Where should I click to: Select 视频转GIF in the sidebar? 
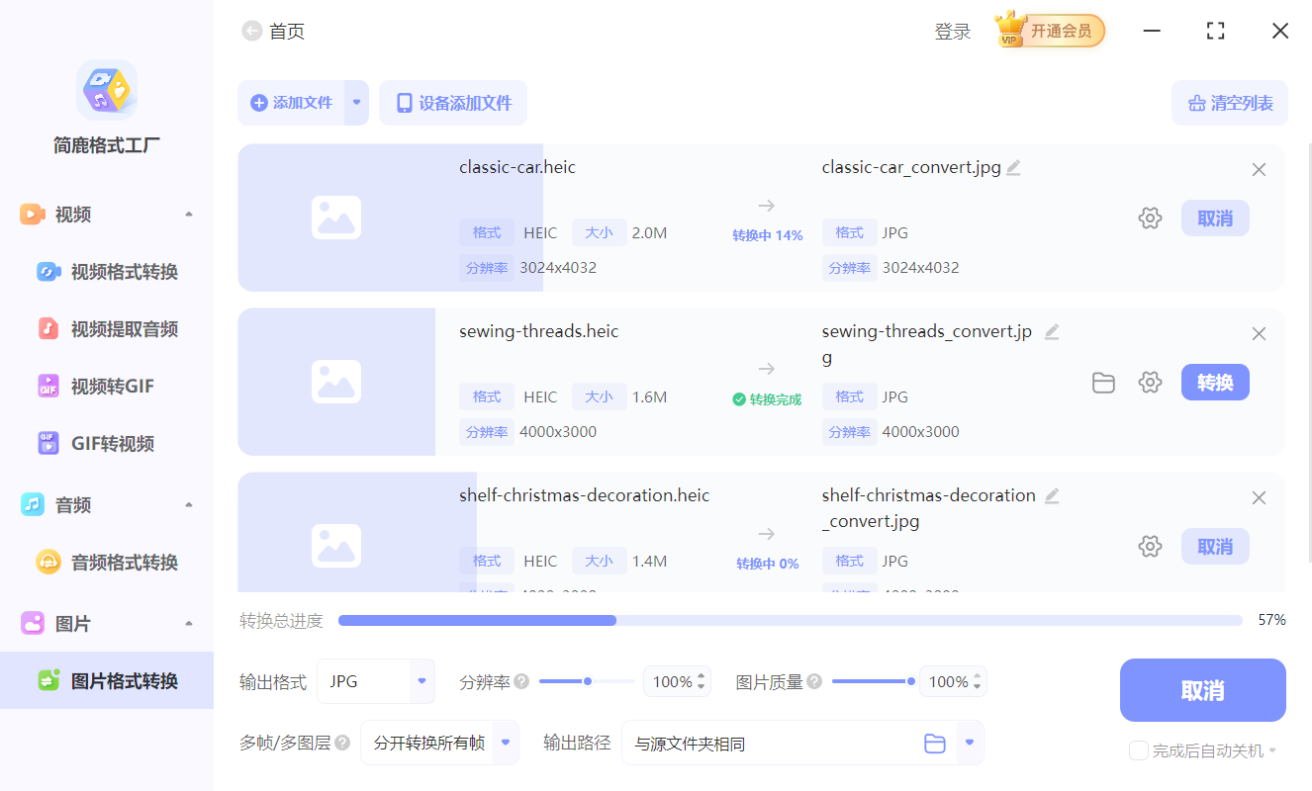pos(107,387)
